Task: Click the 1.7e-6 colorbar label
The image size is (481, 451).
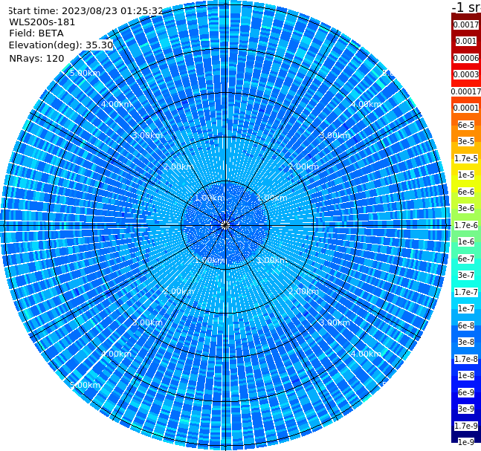Action: (466, 225)
